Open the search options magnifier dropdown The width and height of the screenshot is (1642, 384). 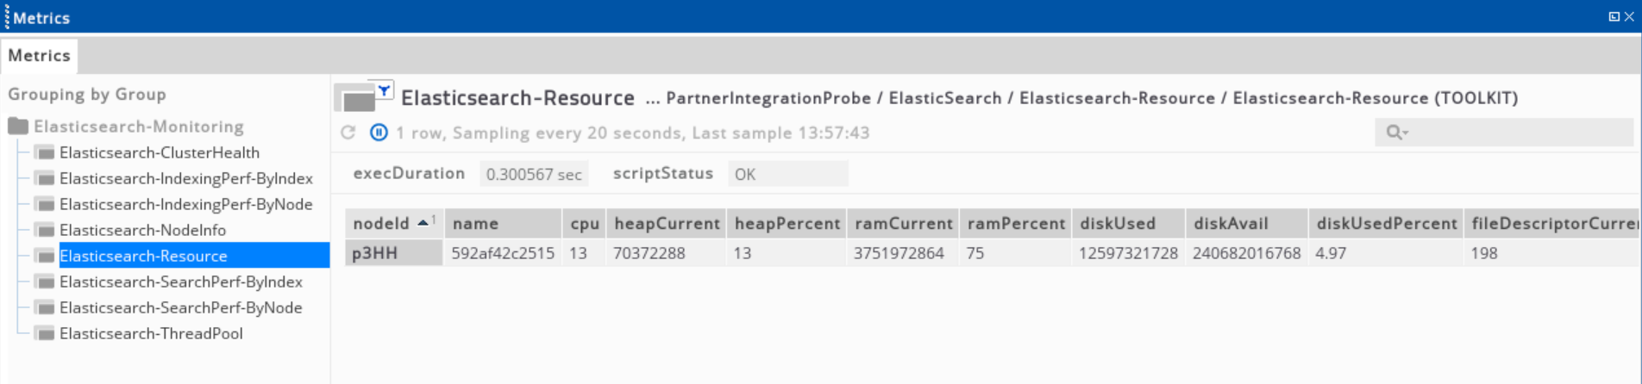(x=1396, y=133)
